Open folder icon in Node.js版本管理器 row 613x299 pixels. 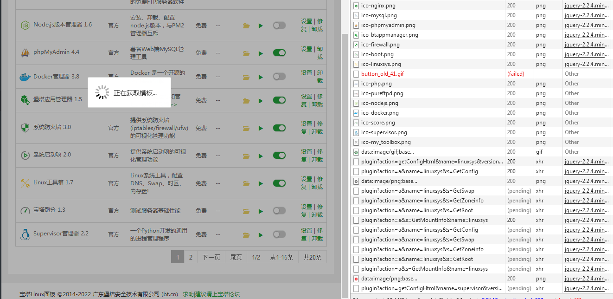pyautogui.click(x=246, y=26)
